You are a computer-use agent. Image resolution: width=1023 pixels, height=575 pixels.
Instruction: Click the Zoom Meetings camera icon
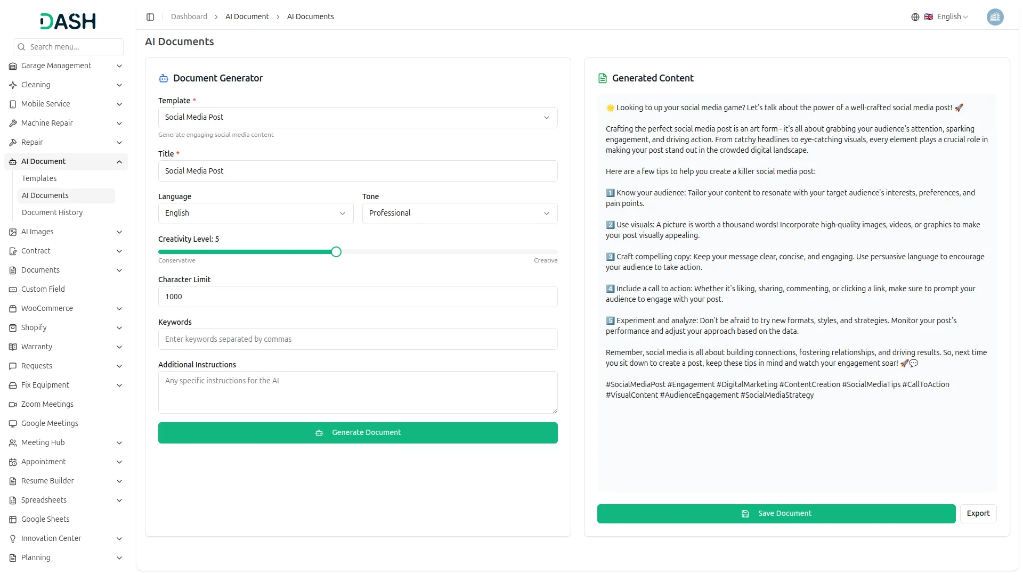(13, 405)
